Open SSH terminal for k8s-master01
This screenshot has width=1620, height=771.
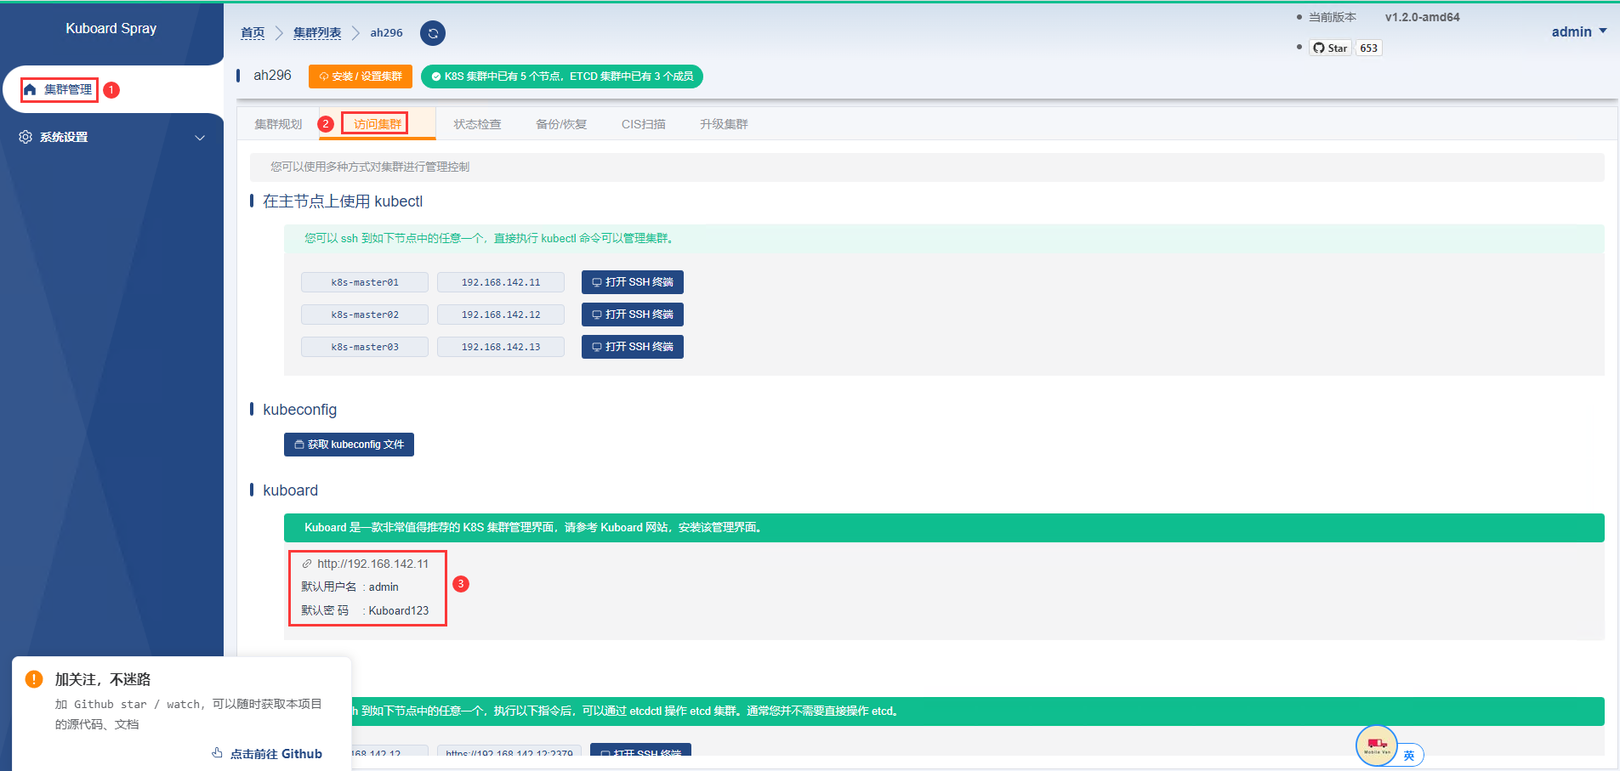633,282
